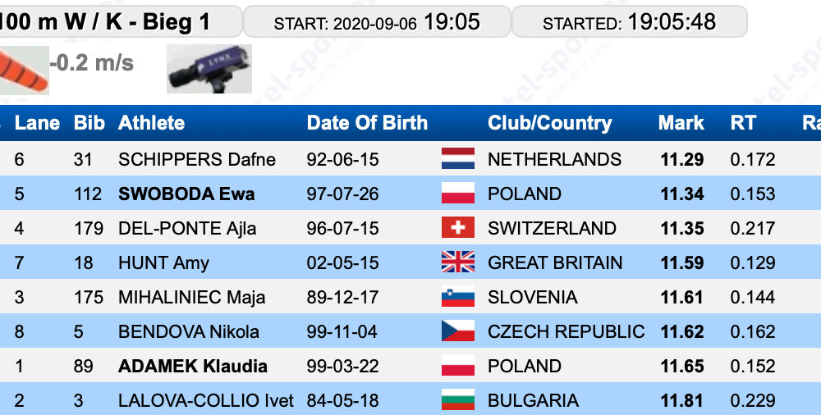Click the Czech Republic flag icon
Screen dimensions: 821x415
pos(458,331)
